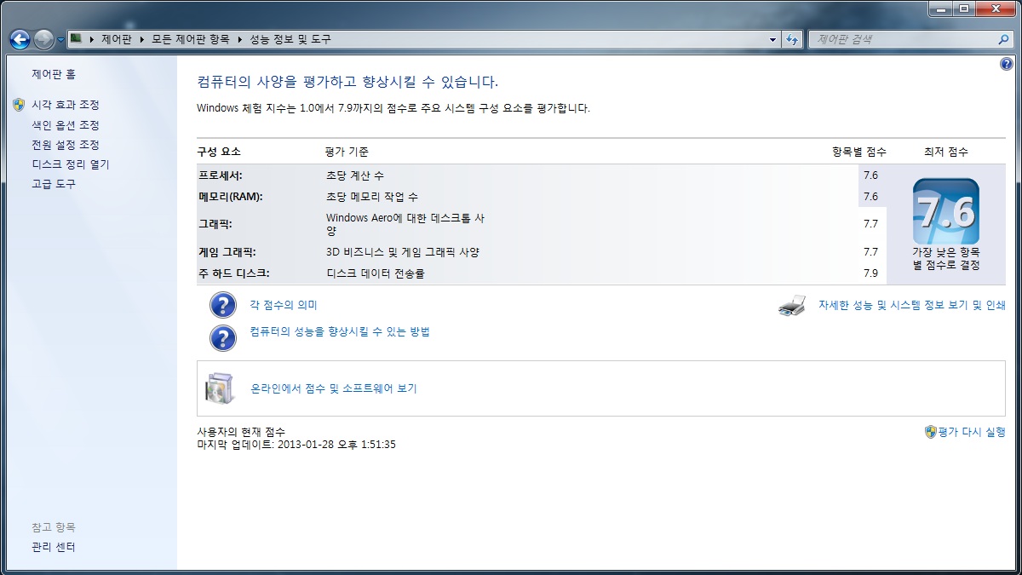Open 자세한 성능 및 시스템 정보 보기 및 인쇄
Image resolution: width=1022 pixels, height=575 pixels.
point(912,305)
